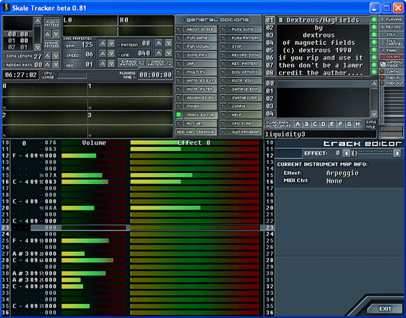406x318 pixels.
Task: Click the Record button in right panel
Action: click(x=391, y=27)
